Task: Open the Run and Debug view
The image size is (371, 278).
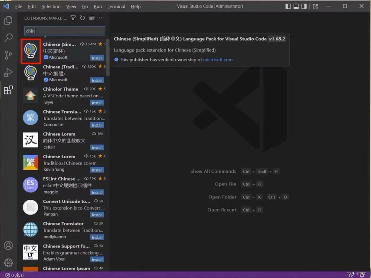Action: coord(8,72)
